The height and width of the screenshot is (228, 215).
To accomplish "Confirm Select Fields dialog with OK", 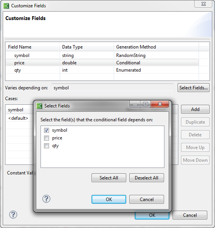I will pyautogui.click(x=109, y=199).
